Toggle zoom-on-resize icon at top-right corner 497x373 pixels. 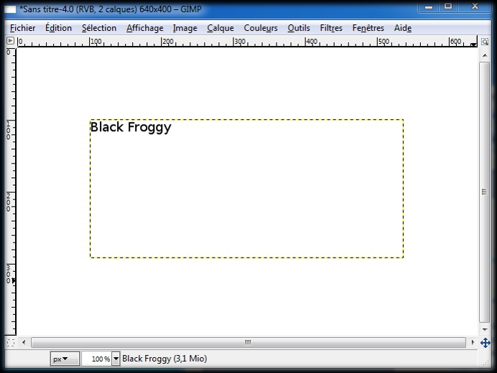(x=485, y=43)
